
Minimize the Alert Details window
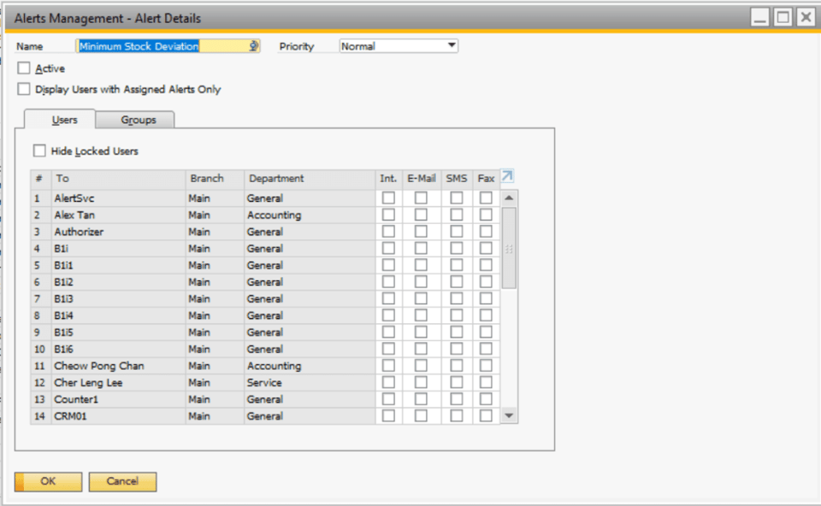click(x=759, y=17)
